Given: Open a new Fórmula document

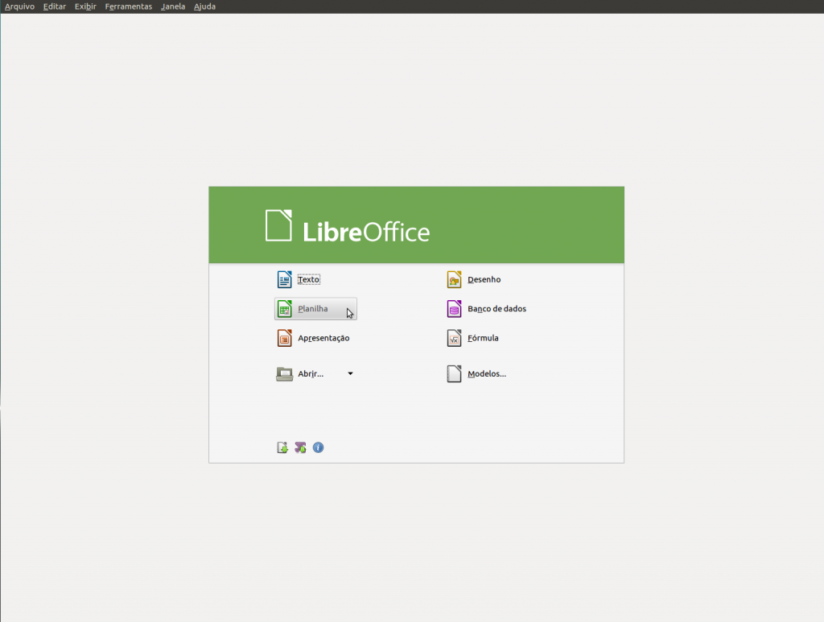Looking at the screenshot, I should 473,338.
